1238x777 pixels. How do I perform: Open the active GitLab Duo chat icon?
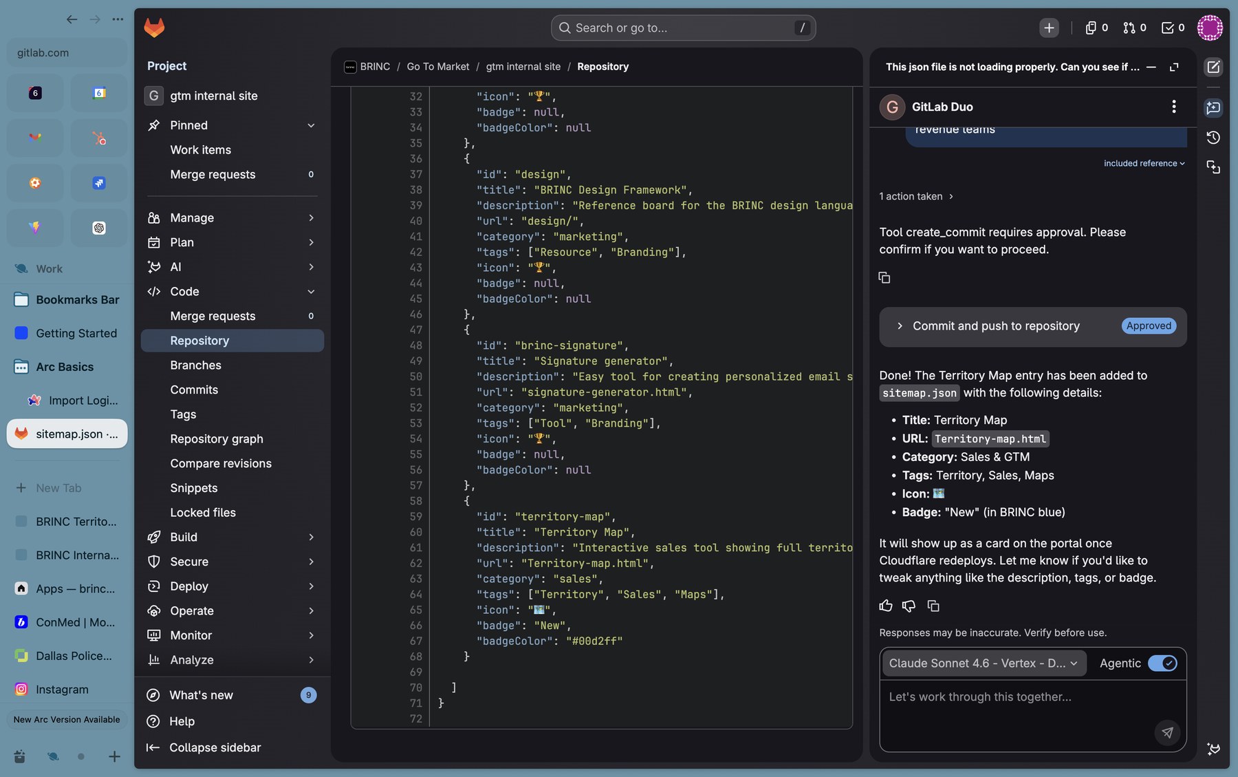(1213, 107)
